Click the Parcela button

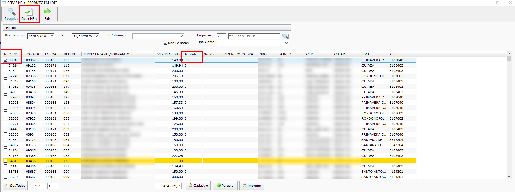pyautogui.click(x=225, y=186)
